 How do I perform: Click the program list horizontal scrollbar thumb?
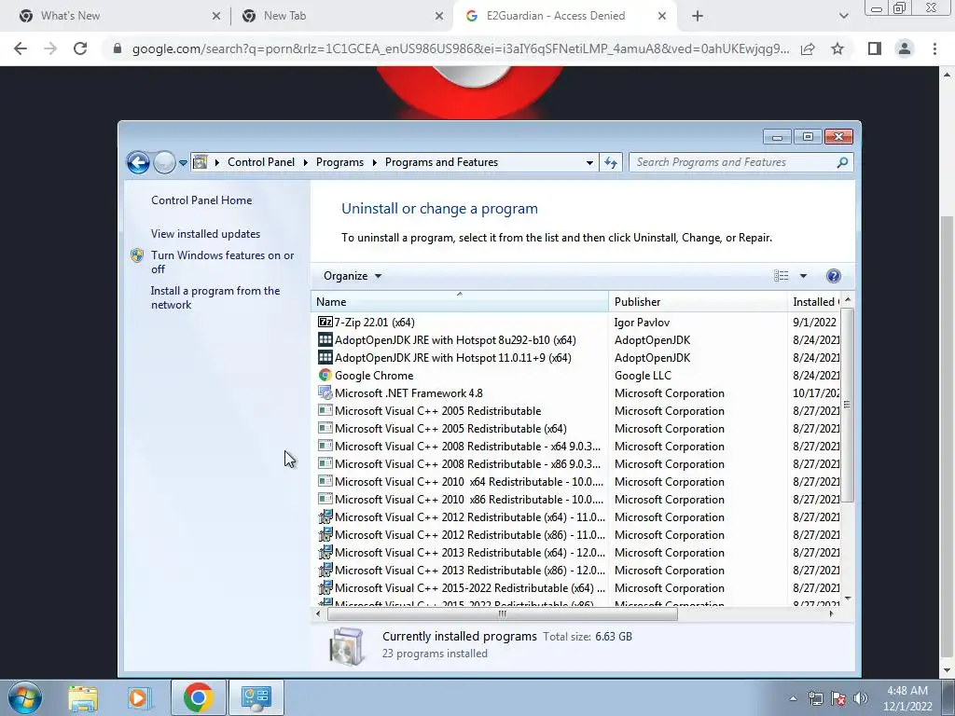tap(503, 613)
